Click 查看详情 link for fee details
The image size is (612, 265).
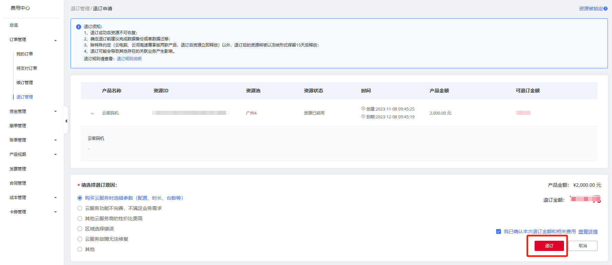point(588,231)
